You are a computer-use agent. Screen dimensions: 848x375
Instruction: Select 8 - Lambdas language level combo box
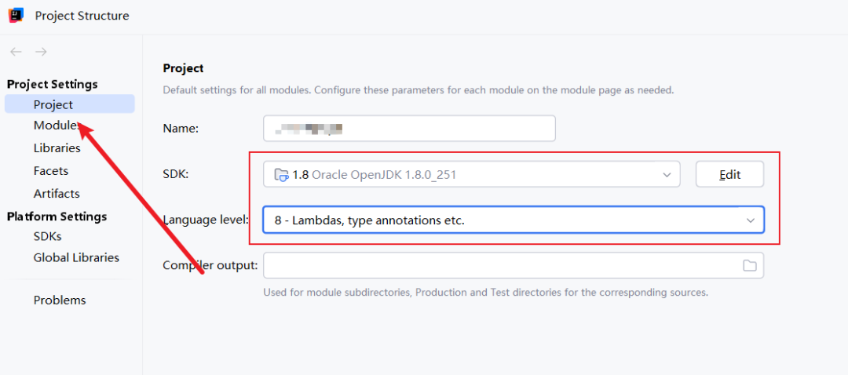tap(503, 220)
